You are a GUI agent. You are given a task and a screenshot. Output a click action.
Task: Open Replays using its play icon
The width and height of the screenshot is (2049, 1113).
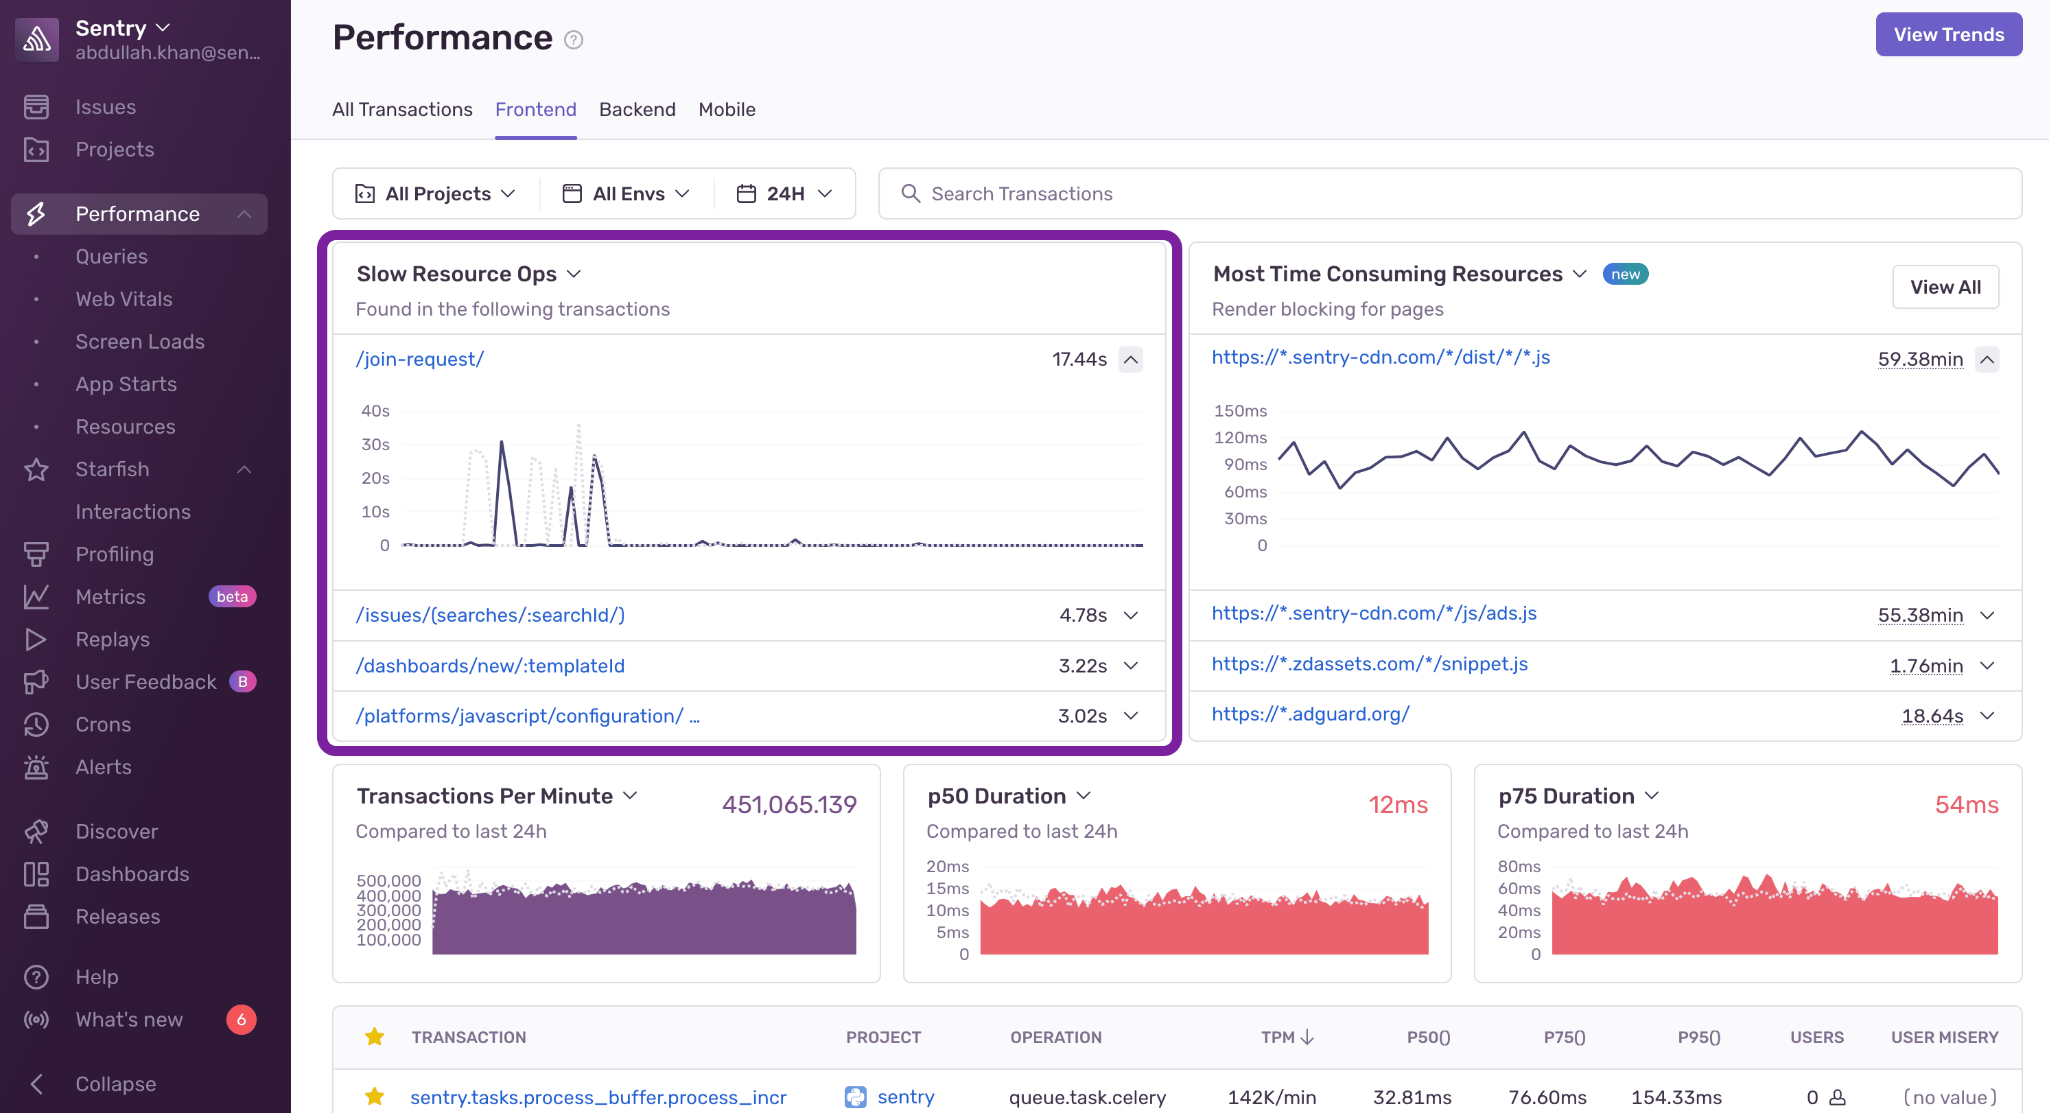36,639
